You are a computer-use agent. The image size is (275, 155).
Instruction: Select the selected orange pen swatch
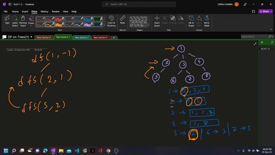tap(50, 24)
